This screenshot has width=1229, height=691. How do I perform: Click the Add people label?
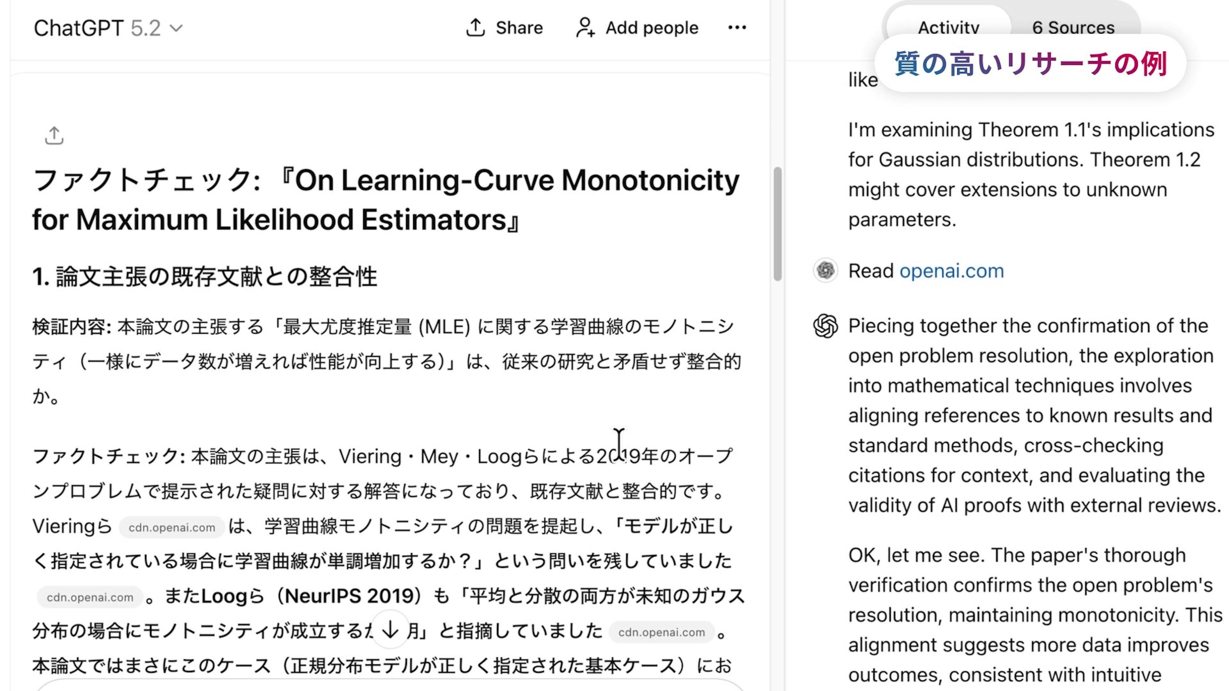(x=652, y=28)
